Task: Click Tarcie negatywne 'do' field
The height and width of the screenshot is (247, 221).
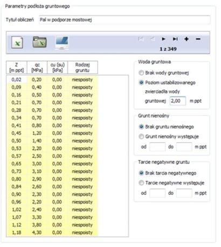Action: tap(184, 193)
